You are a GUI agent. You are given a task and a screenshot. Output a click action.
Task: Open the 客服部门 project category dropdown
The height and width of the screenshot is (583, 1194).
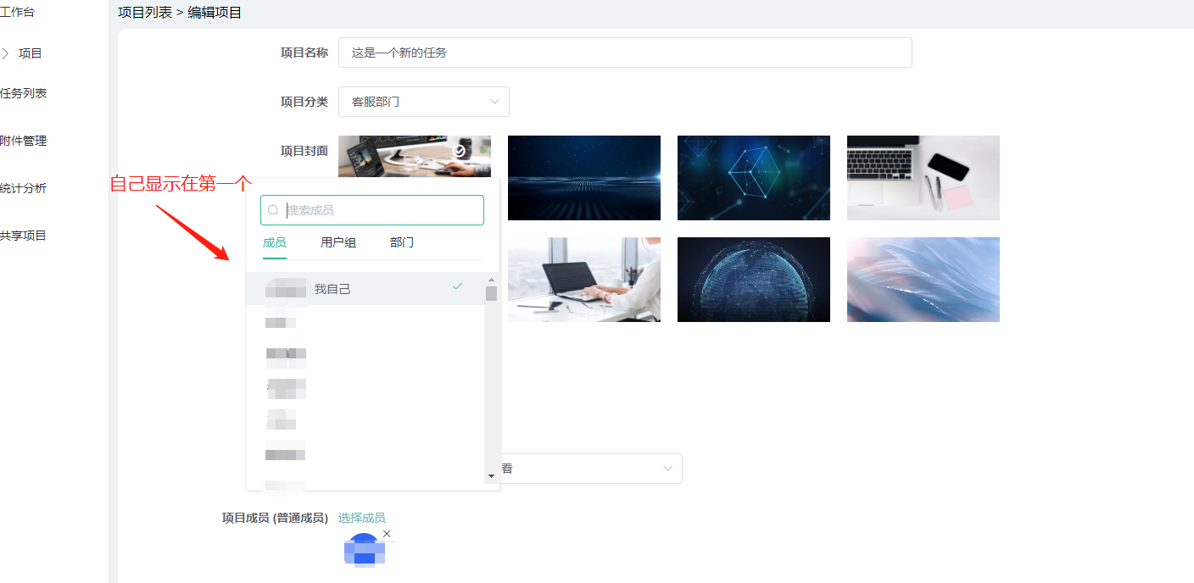[423, 102]
